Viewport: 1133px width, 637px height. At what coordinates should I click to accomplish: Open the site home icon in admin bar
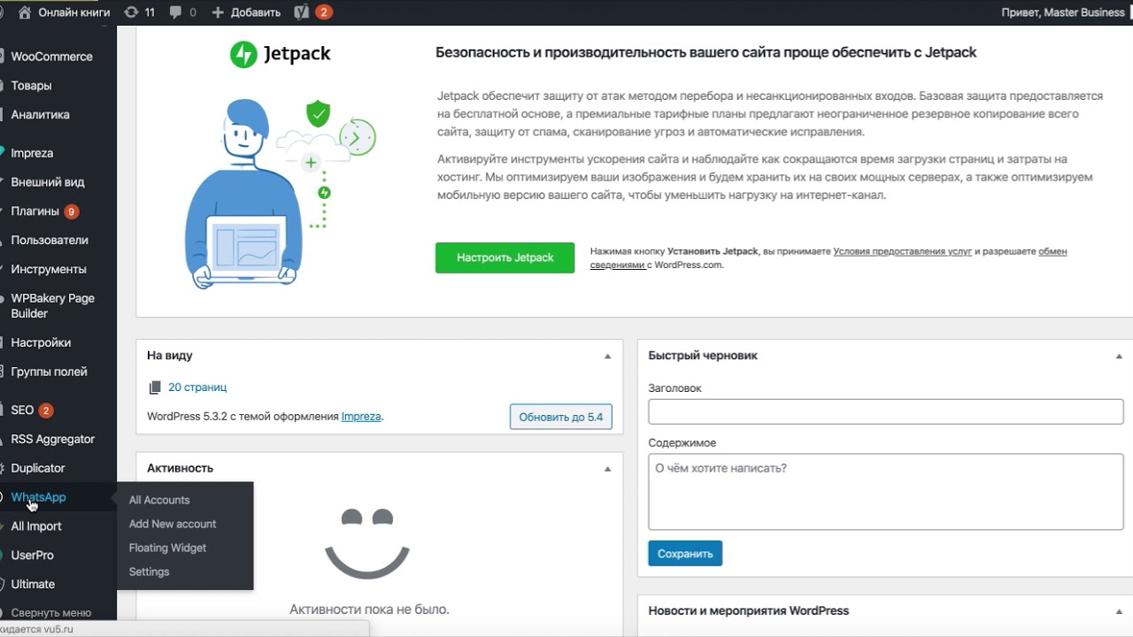(x=24, y=12)
